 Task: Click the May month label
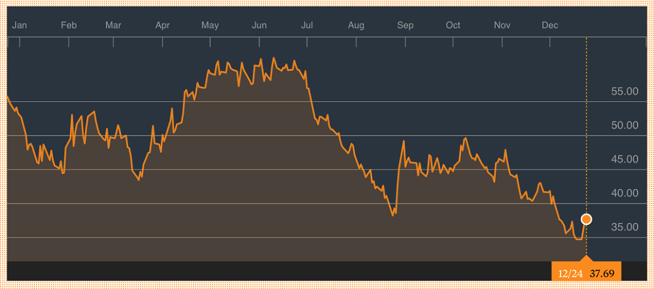click(x=210, y=25)
